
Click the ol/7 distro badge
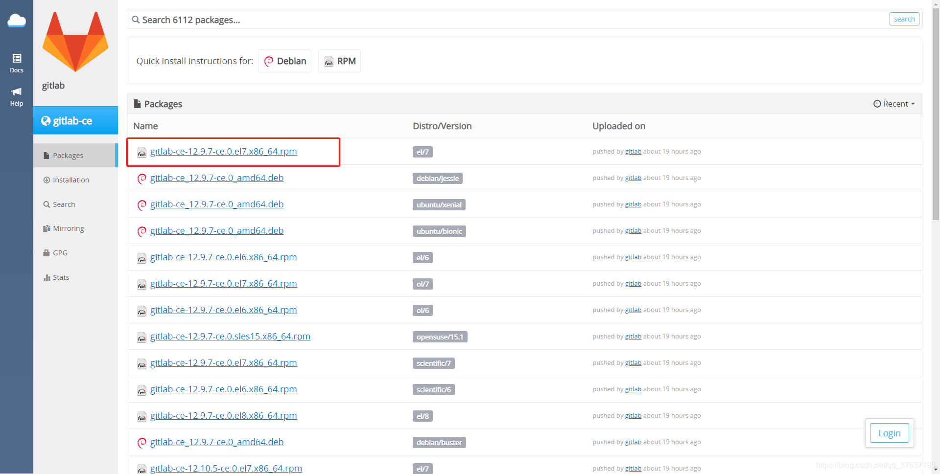pyautogui.click(x=423, y=284)
